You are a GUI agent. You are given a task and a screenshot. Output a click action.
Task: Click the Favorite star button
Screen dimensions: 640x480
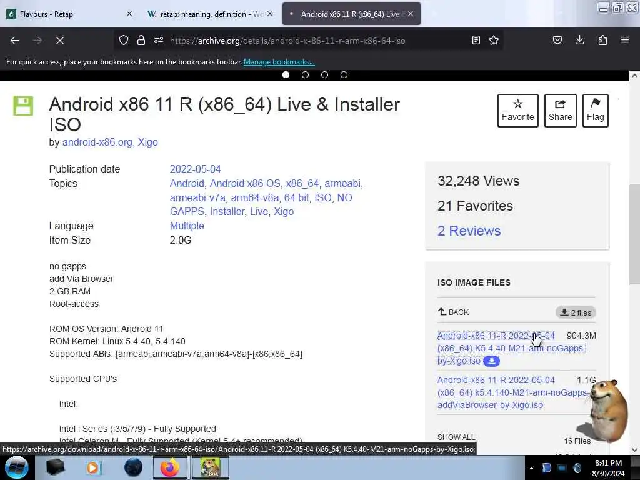(518, 111)
